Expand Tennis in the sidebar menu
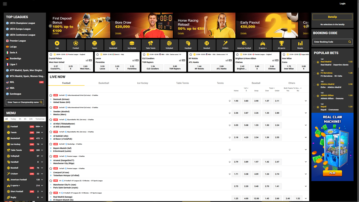Viewport: 359px width, 202px height. [42, 133]
